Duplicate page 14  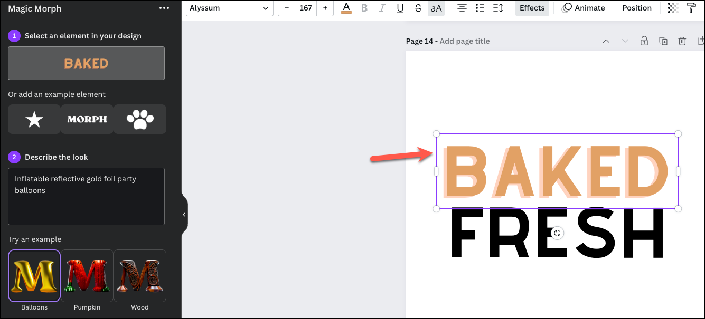[x=663, y=41]
